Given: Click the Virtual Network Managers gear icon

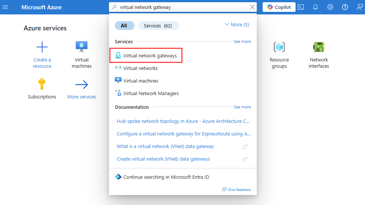Looking at the screenshot, I should tap(118, 93).
